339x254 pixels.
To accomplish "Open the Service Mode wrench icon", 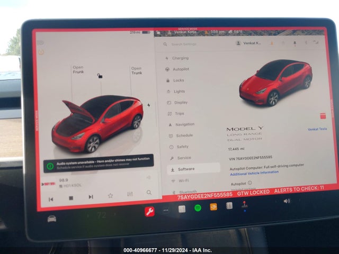I will tap(149, 212).
